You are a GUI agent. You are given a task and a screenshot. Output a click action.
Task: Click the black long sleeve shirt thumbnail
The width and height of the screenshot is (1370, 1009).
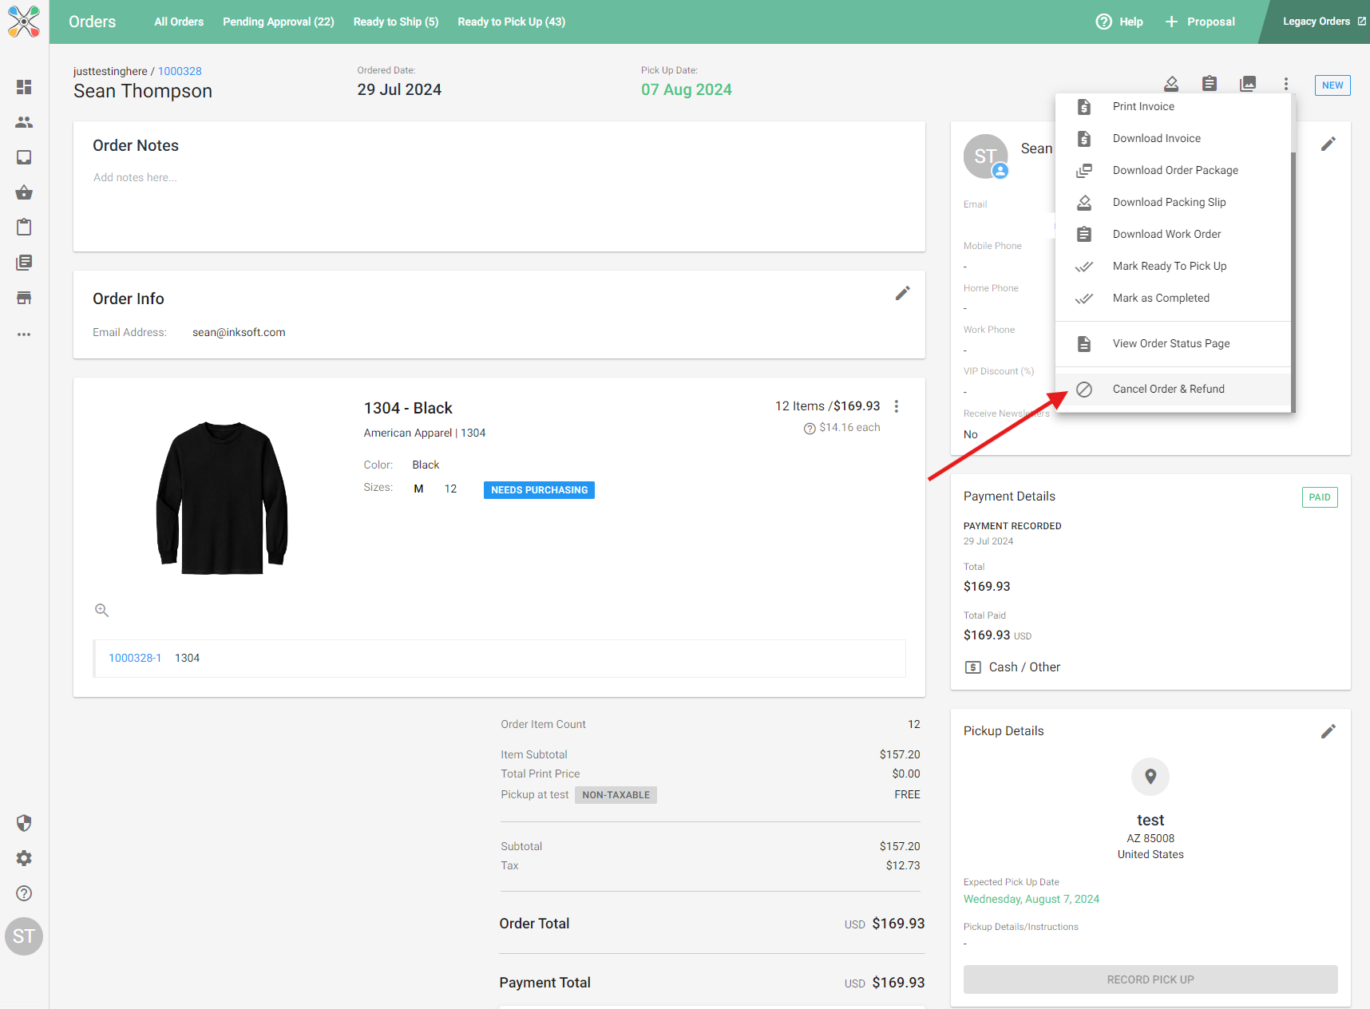point(222,498)
